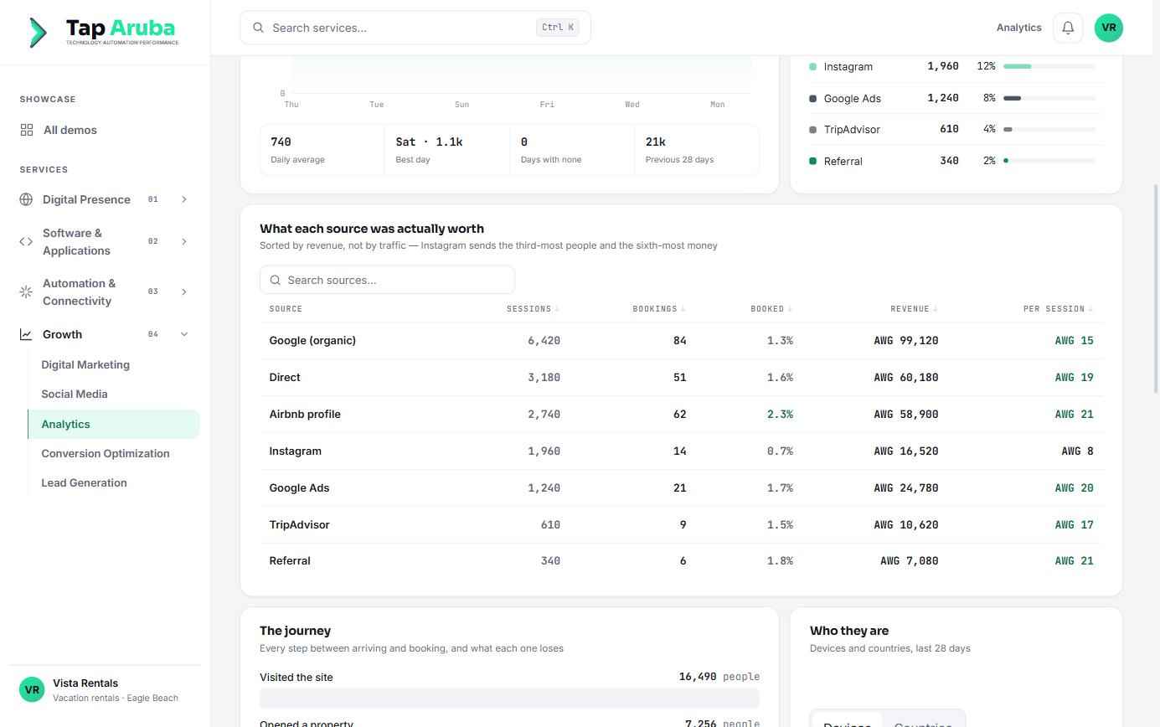Collapse the Growth section chevron
The height and width of the screenshot is (727, 1160).
coord(184,334)
